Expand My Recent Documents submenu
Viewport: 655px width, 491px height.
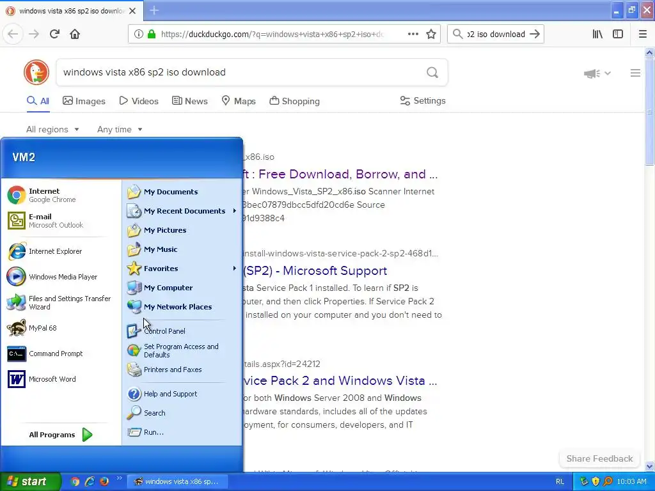[x=182, y=211]
